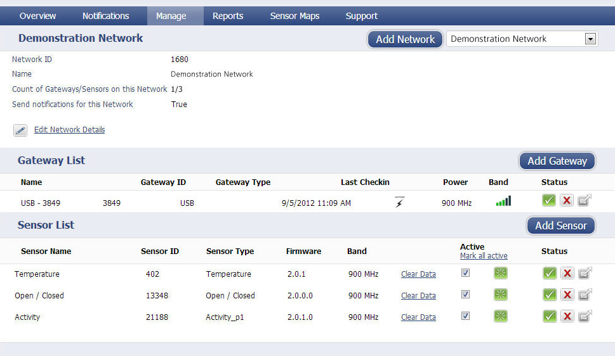The height and width of the screenshot is (356, 615).
Task: Click the signal strength bars icon for USB gateway
Action: click(x=503, y=201)
